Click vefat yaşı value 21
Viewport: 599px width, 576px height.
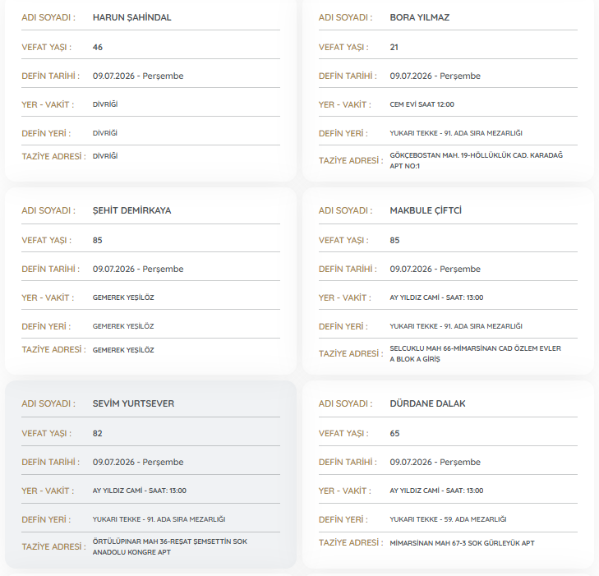click(x=394, y=48)
